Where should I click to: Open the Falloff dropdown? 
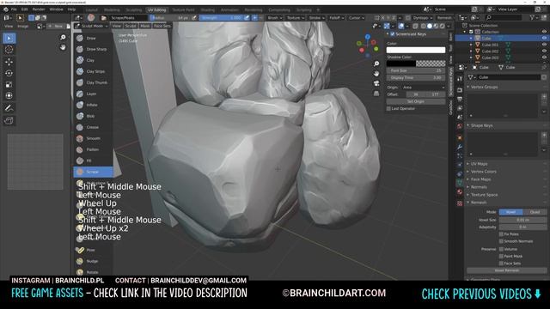337,18
